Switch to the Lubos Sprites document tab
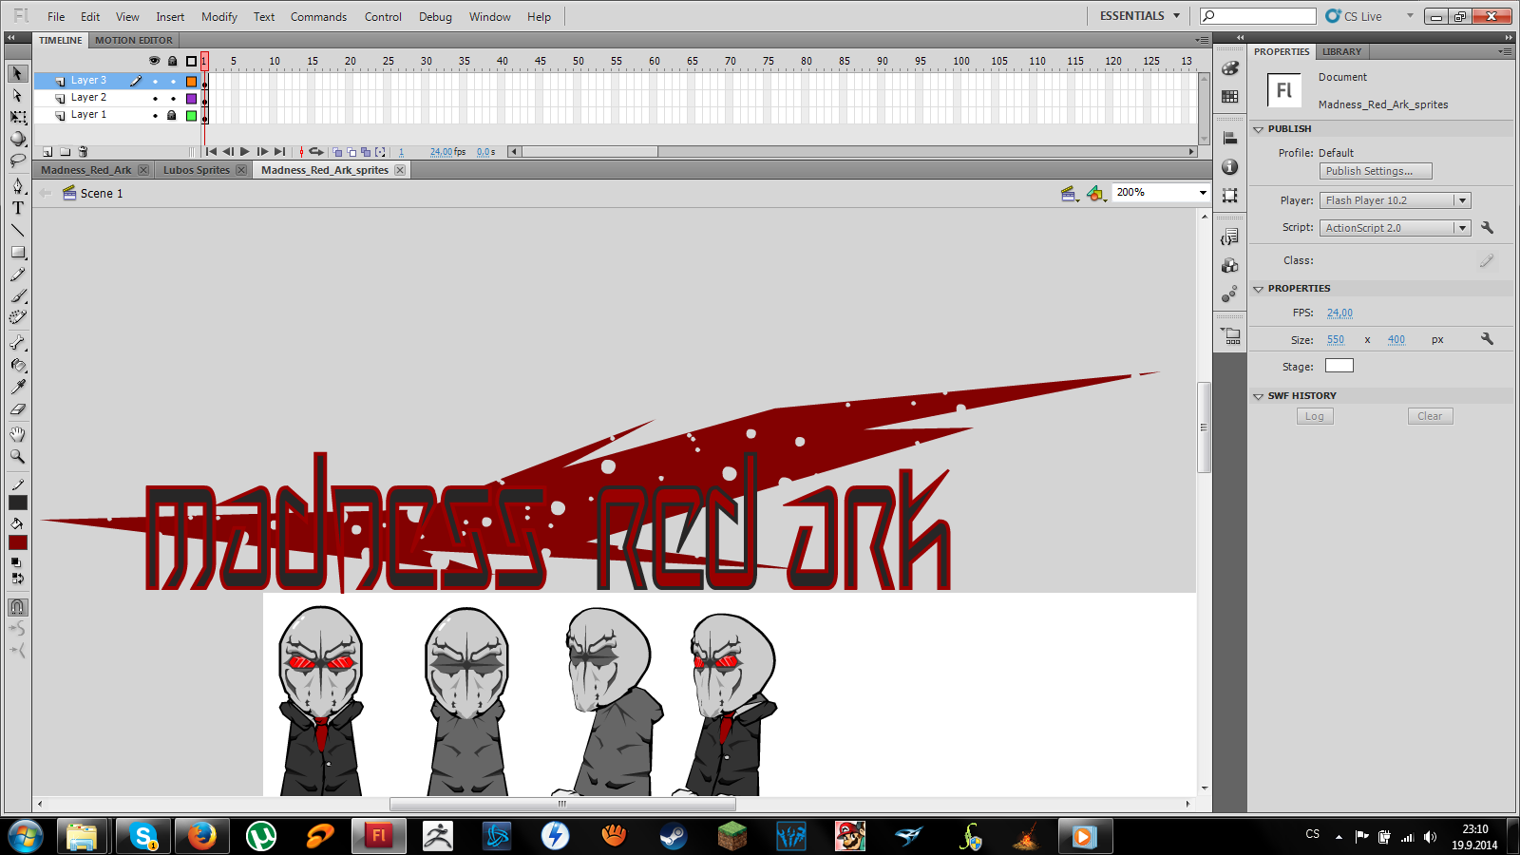Image resolution: width=1520 pixels, height=855 pixels. pos(197,170)
